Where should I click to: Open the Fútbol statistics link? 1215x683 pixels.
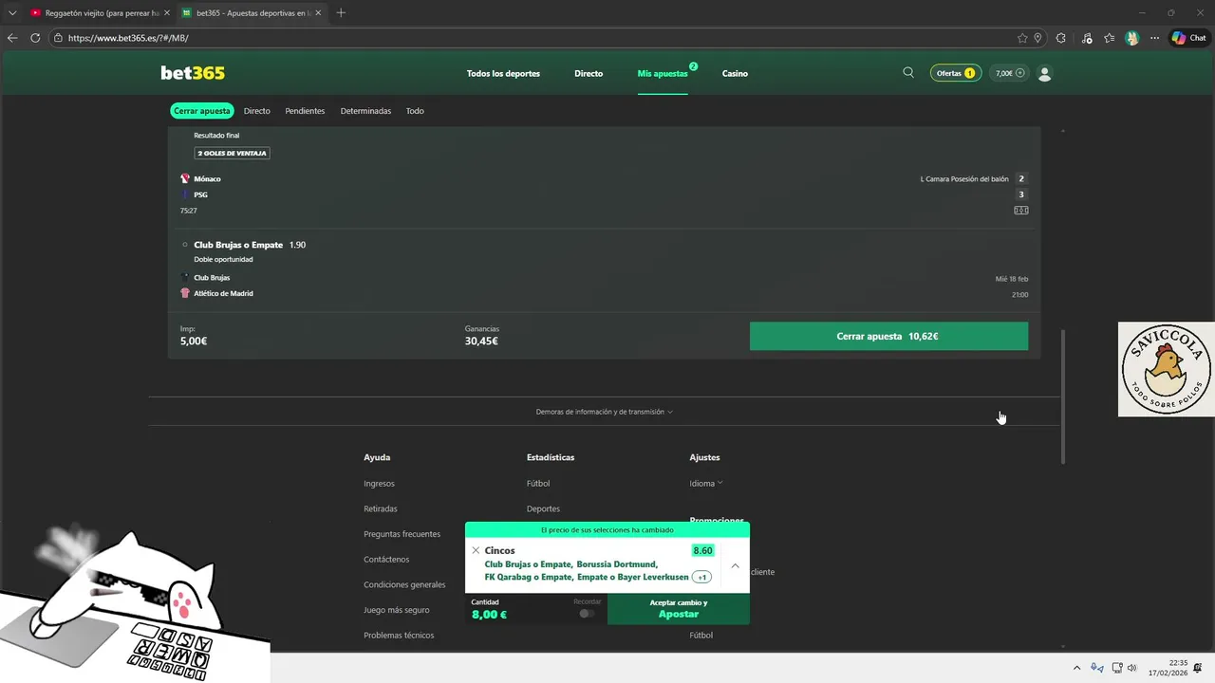[x=538, y=483]
